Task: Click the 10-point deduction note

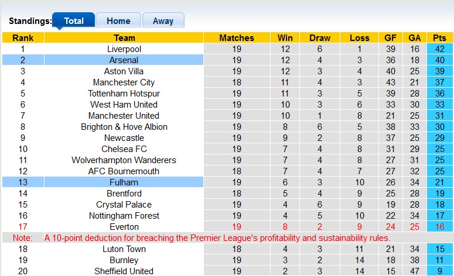Action: [217, 238]
